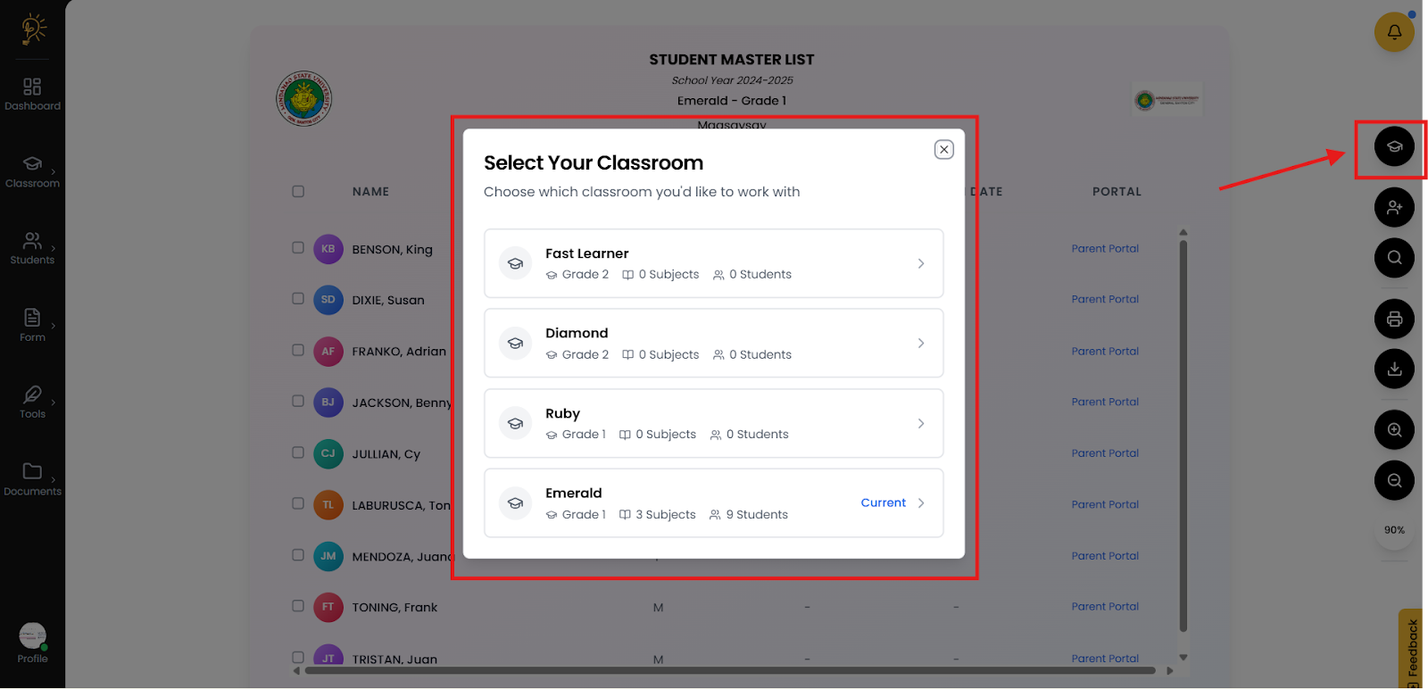
Task: Check the box for BENSON, King
Action: coord(298,248)
